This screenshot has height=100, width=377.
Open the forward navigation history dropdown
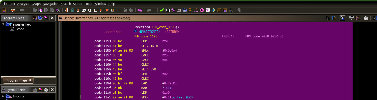pos(27,10)
